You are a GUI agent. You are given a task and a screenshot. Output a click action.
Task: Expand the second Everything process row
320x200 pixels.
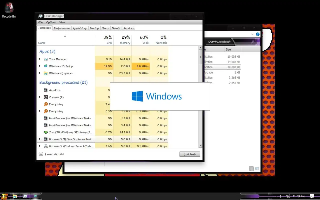40,111
